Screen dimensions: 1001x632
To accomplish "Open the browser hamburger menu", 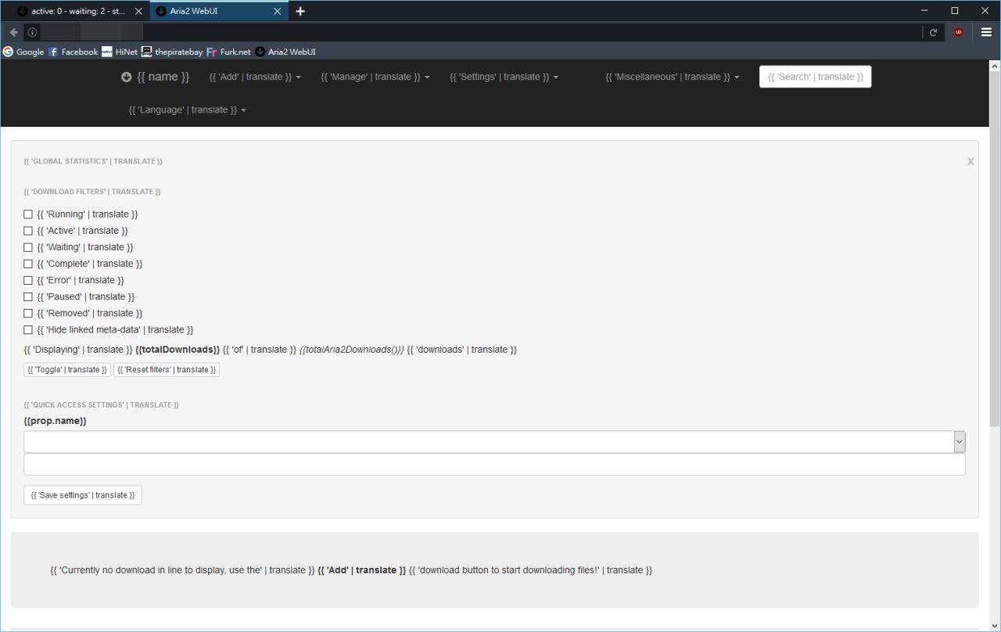I will (x=986, y=32).
